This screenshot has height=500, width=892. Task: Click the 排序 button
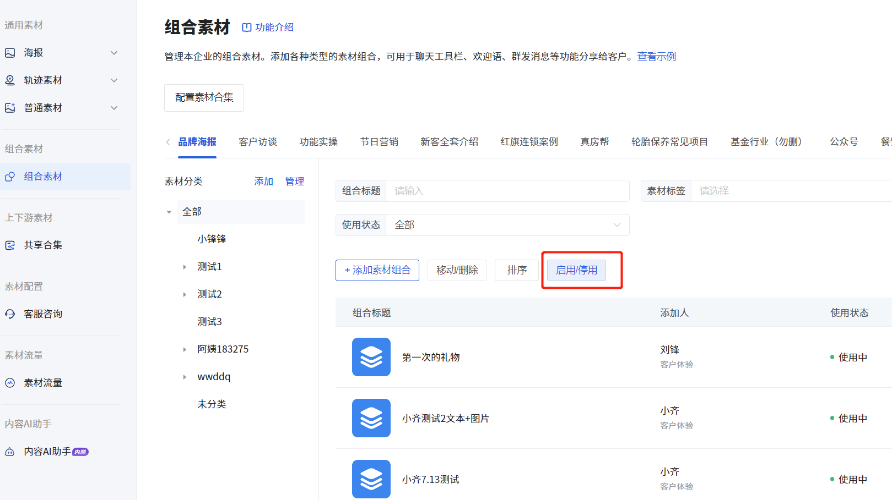coord(517,270)
